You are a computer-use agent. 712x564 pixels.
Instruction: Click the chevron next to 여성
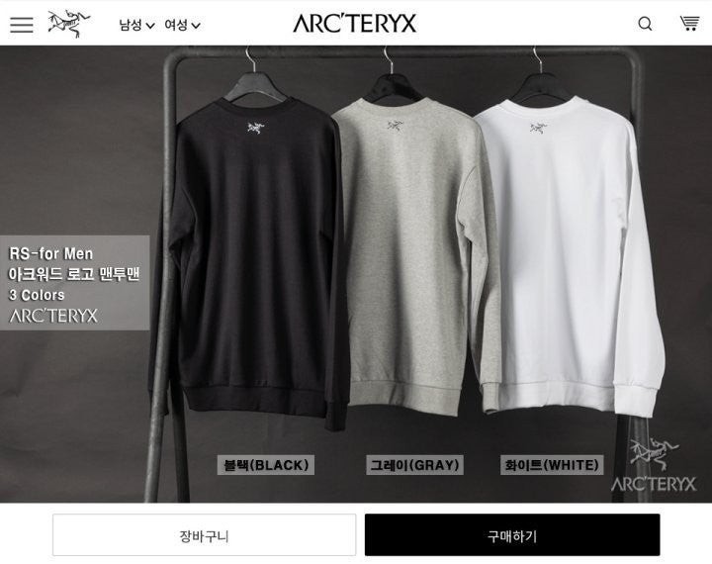coord(195,26)
